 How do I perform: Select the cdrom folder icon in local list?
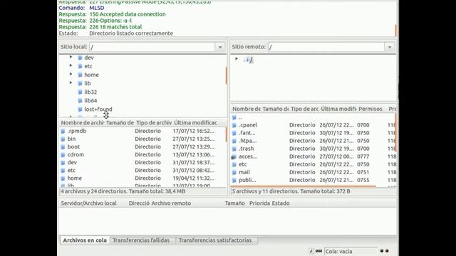click(x=63, y=155)
